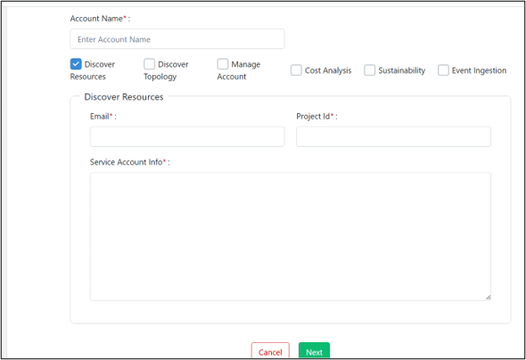Check the Sustainability option
This screenshot has height=360, width=526.
tap(370, 70)
